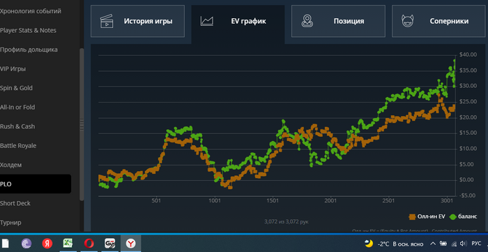Select Battle Royale in the sidebar
Screen dimensions: 488x252
click(x=18, y=146)
